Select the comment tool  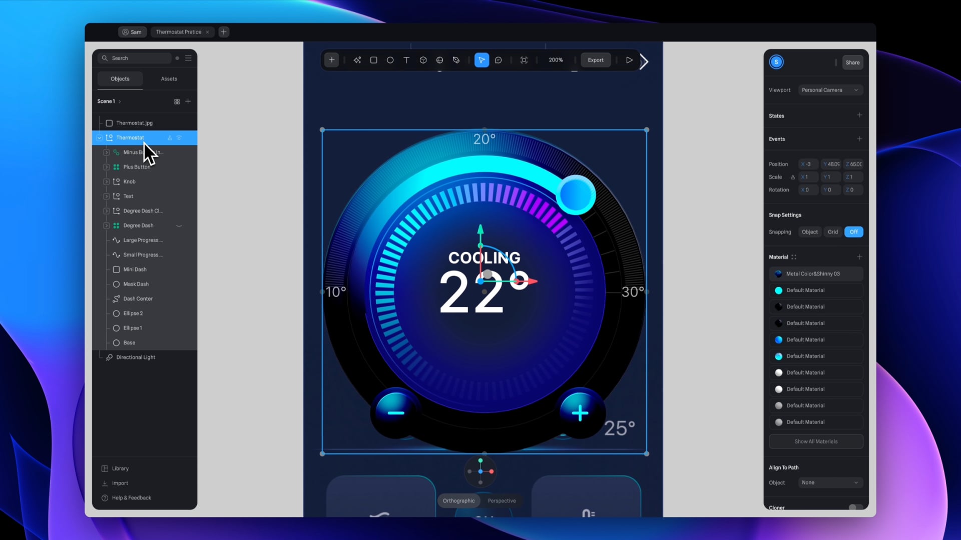[x=498, y=60]
